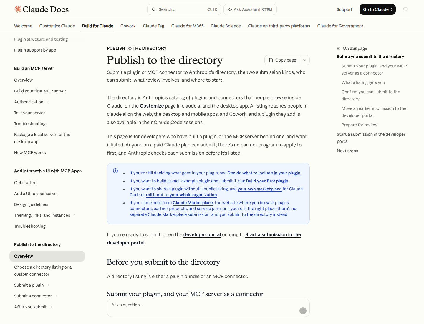This screenshot has height=324, width=424.
Task: Click the Go to Claude button
Action: (377, 9)
